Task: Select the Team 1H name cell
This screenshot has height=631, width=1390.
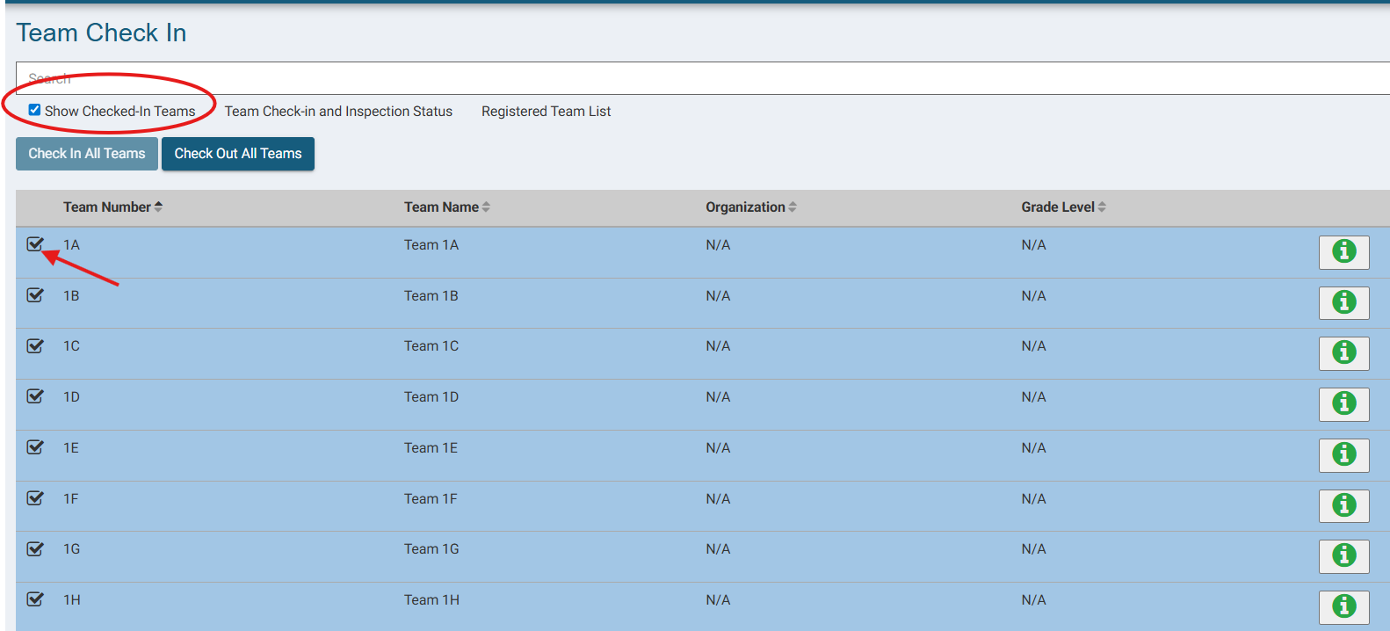Action: click(431, 600)
